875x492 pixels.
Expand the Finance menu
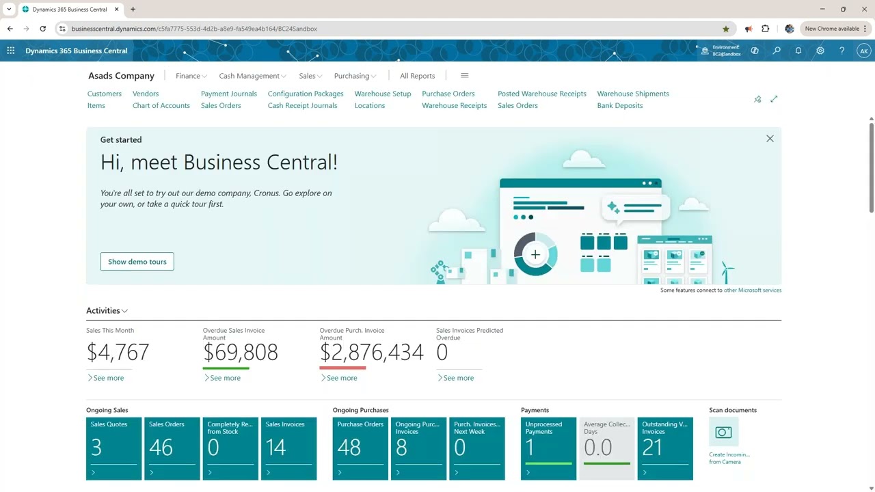(191, 76)
